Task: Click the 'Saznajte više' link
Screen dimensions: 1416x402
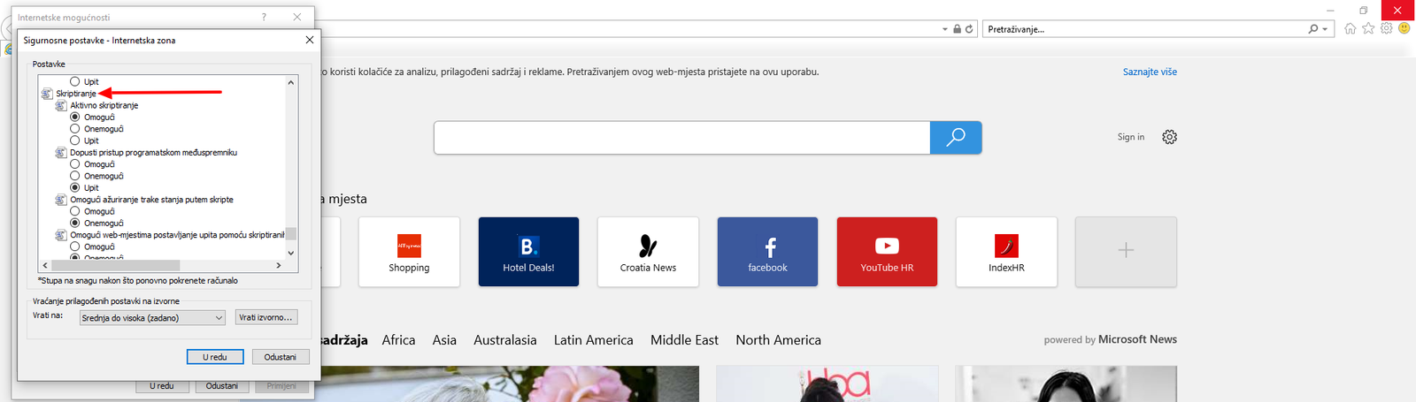Action: click(1150, 72)
